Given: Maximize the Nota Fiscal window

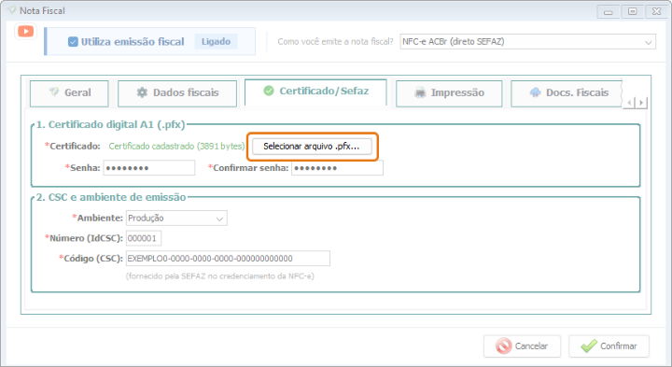Looking at the screenshot, I should pos(632,11).
